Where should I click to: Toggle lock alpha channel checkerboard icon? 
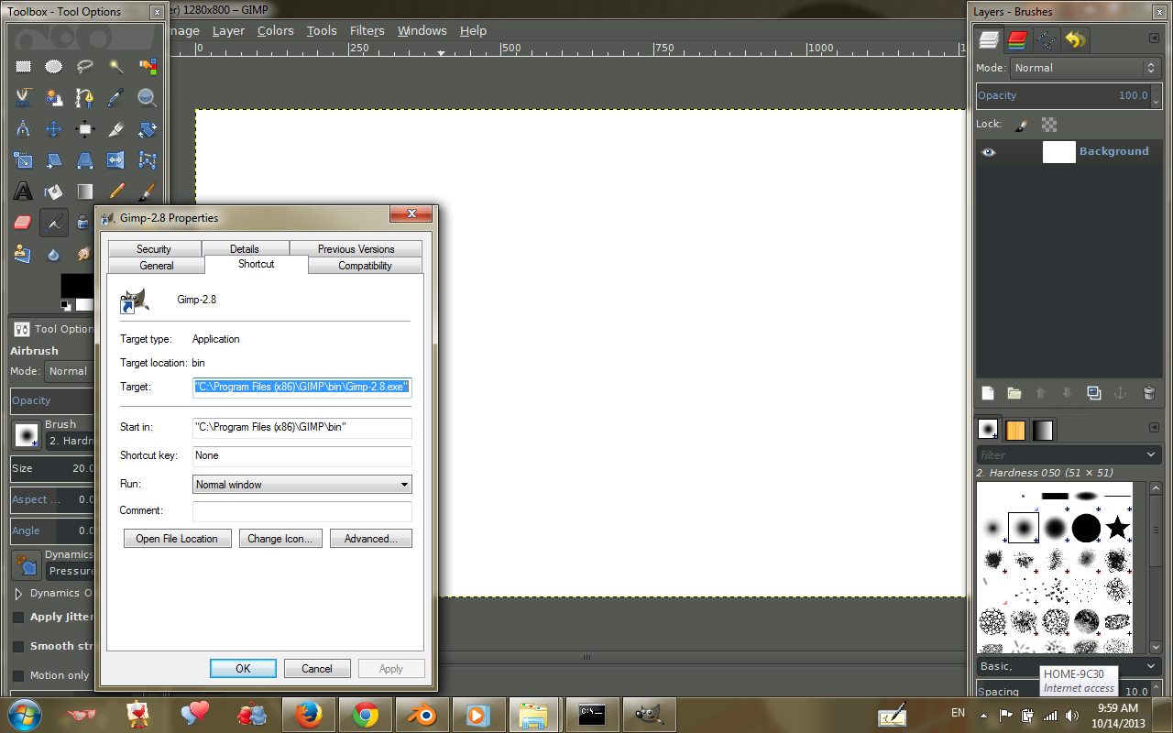1049,124
